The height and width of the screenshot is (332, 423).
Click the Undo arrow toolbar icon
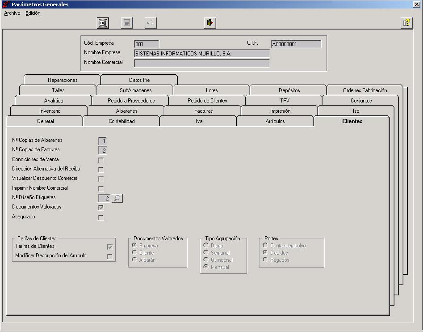click(x=151, y=23)
